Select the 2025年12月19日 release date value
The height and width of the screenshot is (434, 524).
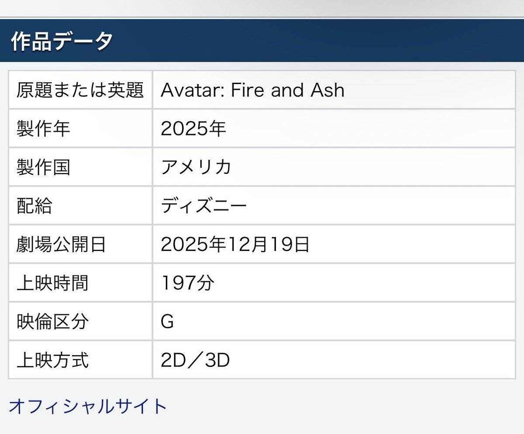coord(235,244)
